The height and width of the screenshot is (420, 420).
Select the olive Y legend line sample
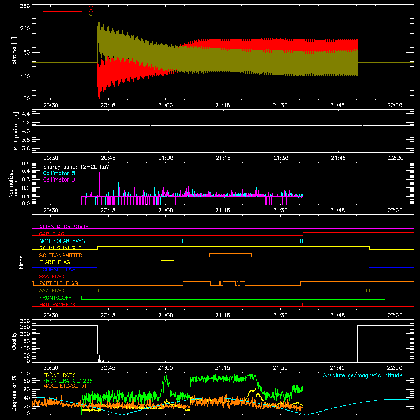click(62, 18)
